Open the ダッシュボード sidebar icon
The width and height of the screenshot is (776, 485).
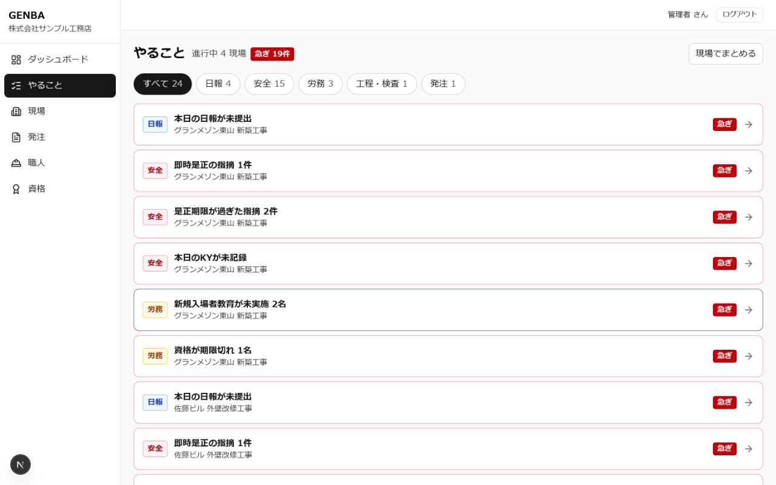coord(16,59)
